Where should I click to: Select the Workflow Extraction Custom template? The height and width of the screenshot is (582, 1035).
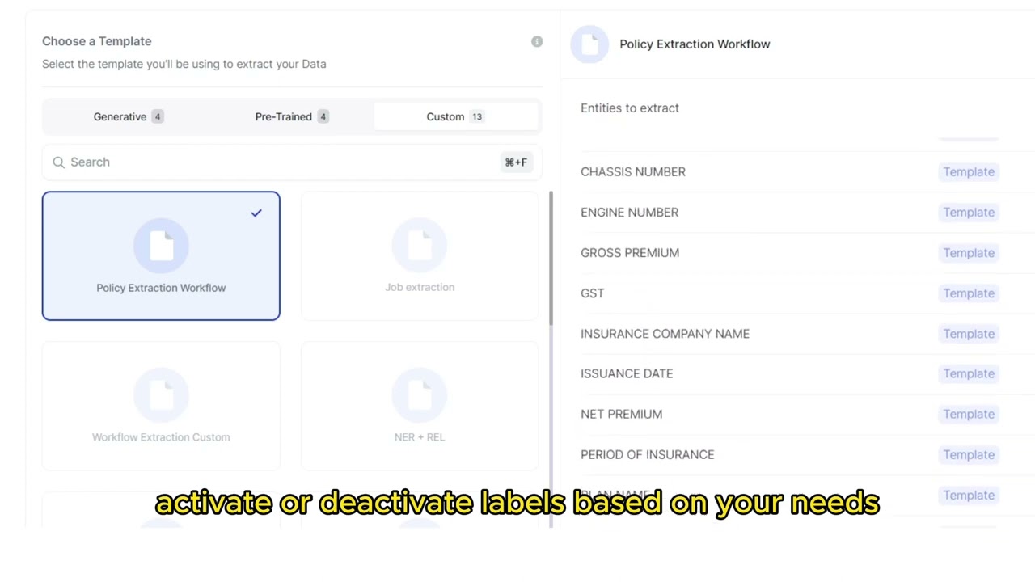coord(161,406)
